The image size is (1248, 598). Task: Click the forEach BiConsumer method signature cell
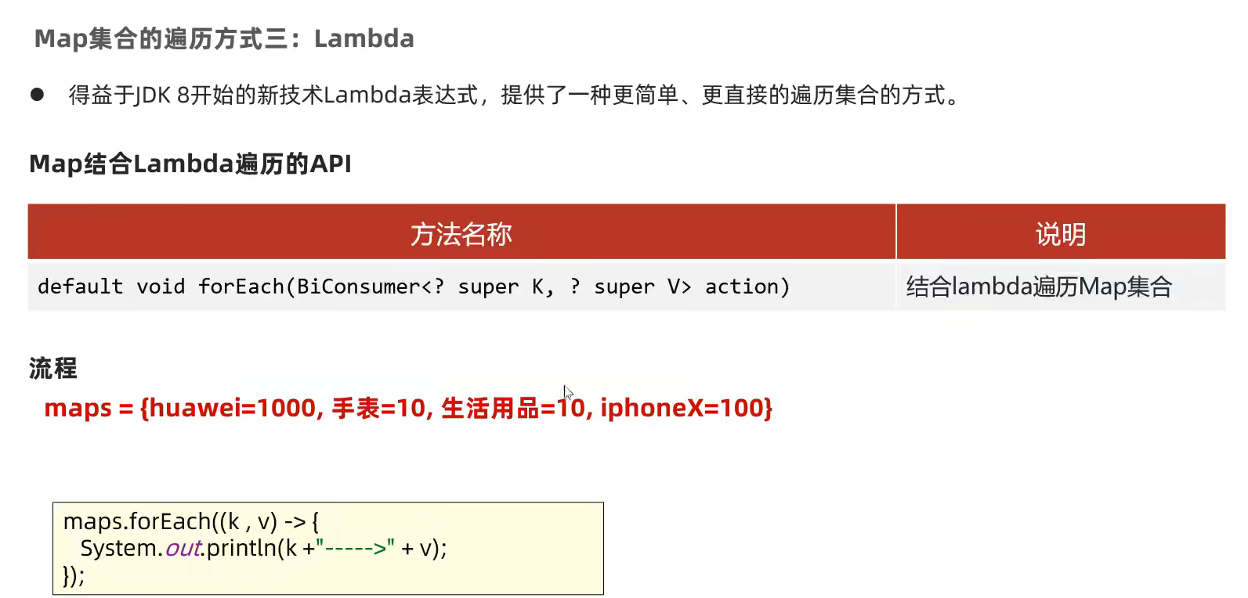461,286
